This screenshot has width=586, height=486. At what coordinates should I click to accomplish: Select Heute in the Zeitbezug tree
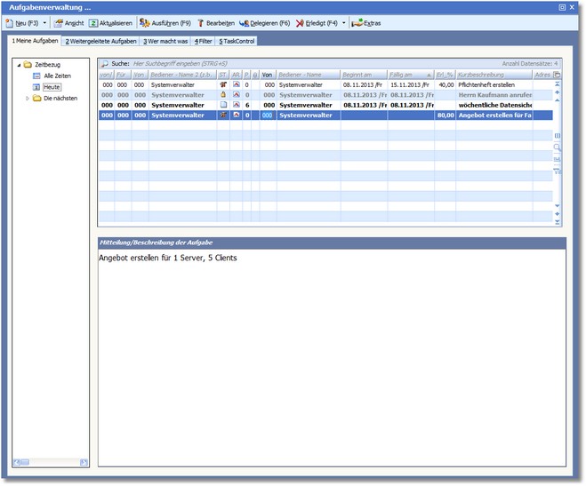tap(52, 87)
